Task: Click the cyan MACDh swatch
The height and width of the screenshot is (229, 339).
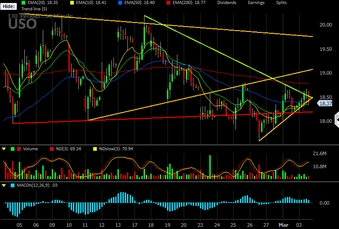Action: [x=13, y=185]
